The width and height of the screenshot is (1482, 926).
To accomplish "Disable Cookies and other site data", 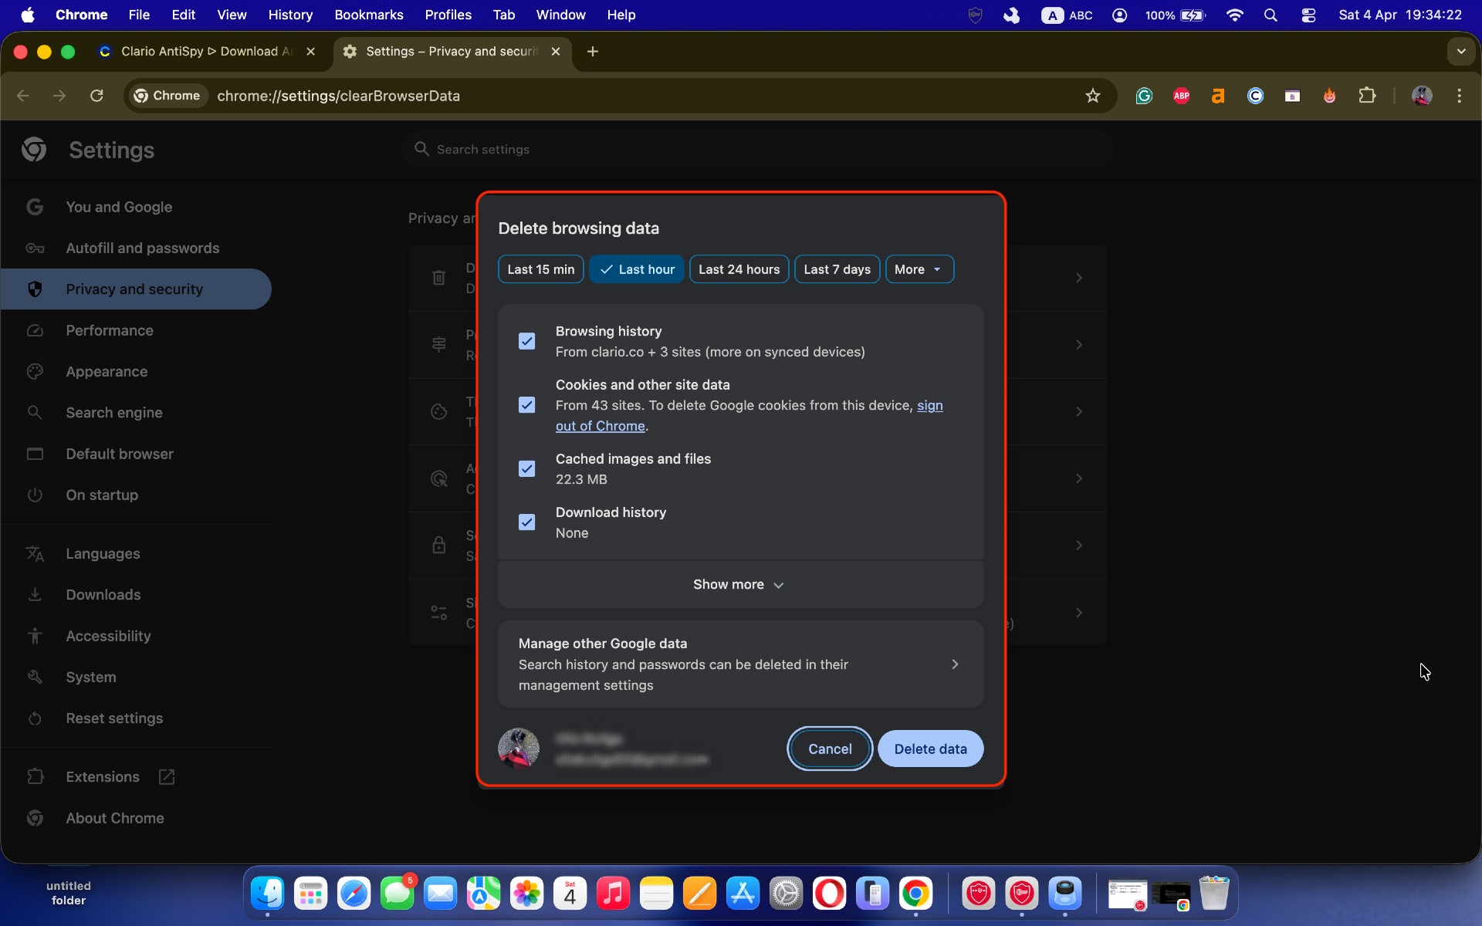I will coord(527,404).
